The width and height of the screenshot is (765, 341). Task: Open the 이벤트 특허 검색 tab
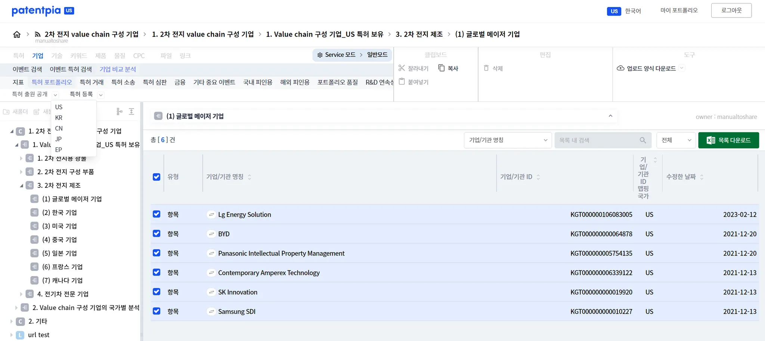click(71, 69)
